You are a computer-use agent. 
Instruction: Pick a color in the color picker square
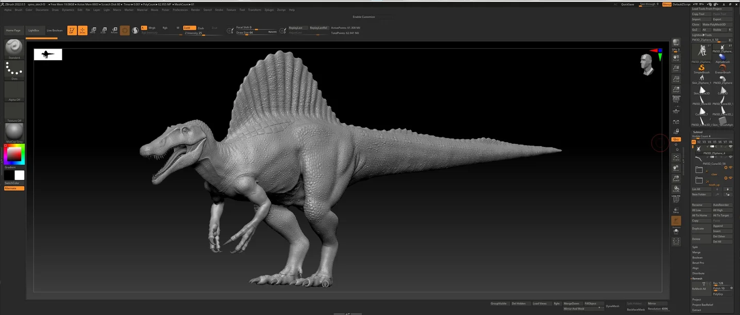pos(15,154)
